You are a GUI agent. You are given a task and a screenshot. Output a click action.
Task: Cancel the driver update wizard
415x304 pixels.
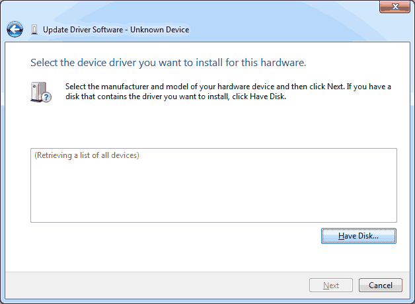[381, 285]
